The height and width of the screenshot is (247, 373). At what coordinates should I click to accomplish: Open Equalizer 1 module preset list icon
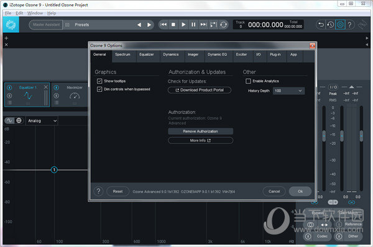click(9, 103)
